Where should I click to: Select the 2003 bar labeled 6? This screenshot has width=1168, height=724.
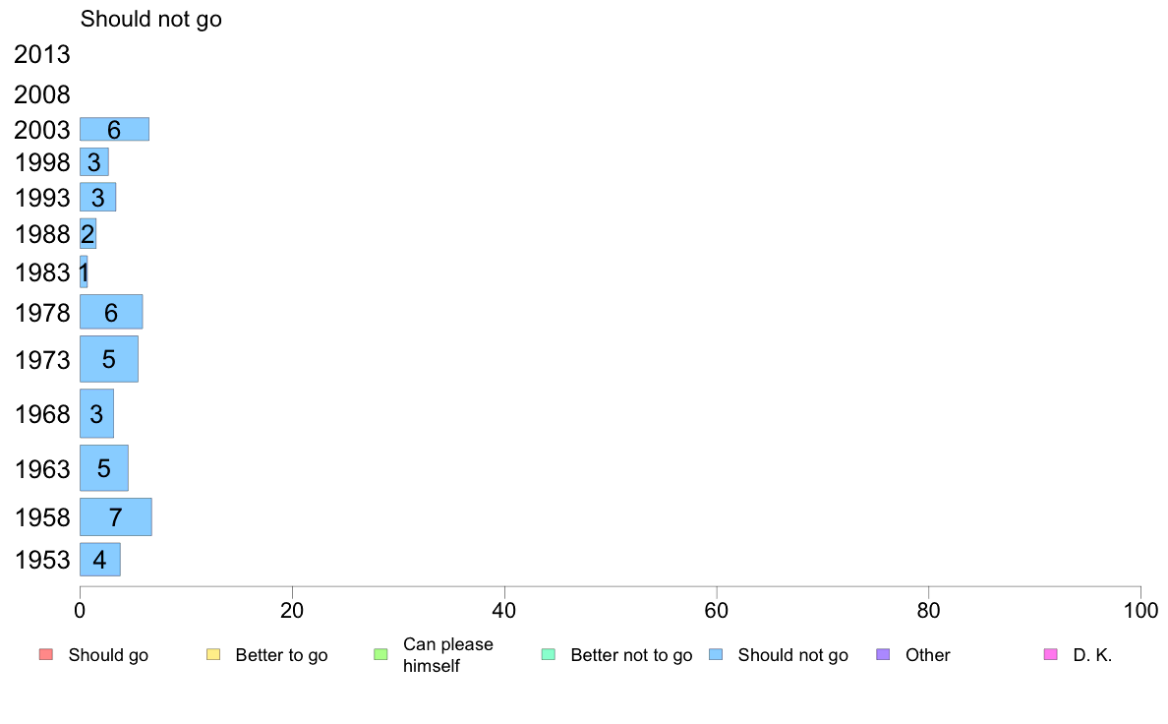pyautogui.click(x=114, y=129)
